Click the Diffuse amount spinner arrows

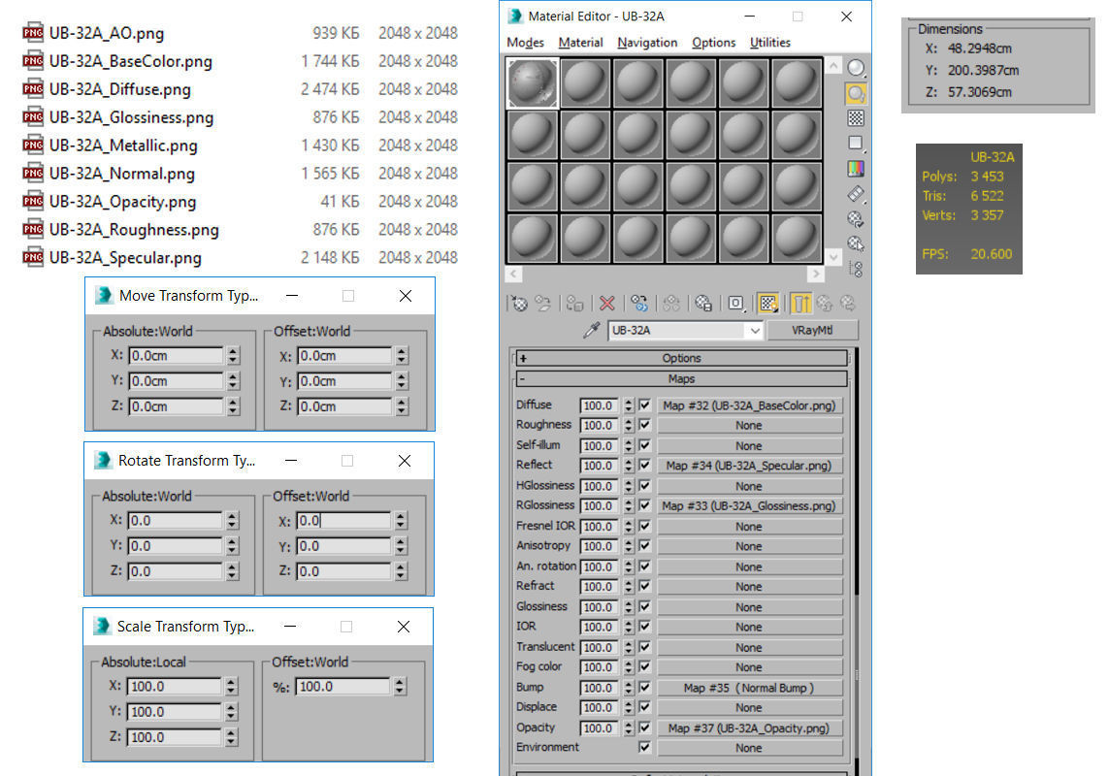point(628,405)
